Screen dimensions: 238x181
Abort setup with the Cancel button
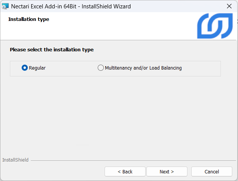[212, 171]
